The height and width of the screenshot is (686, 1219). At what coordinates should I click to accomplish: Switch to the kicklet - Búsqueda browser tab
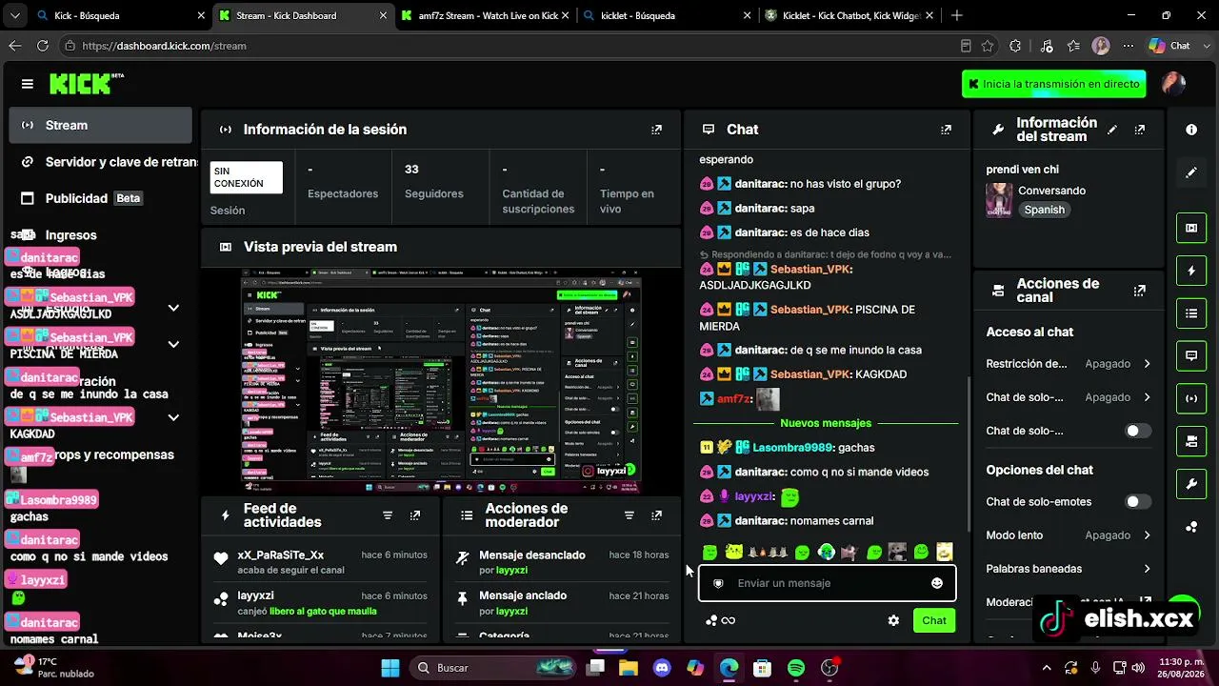[665, 15]
